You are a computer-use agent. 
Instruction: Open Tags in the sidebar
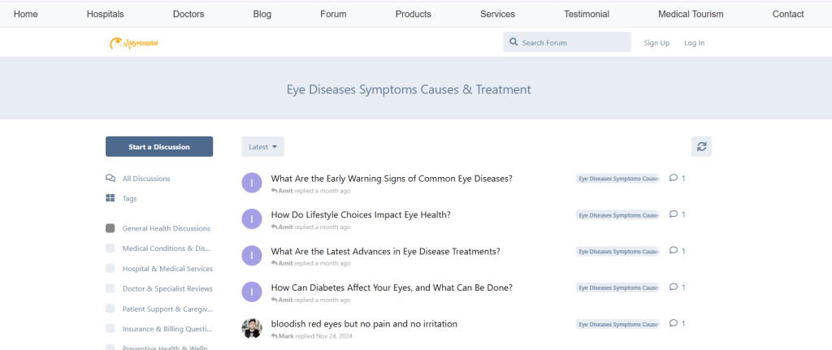click(129, 199)
